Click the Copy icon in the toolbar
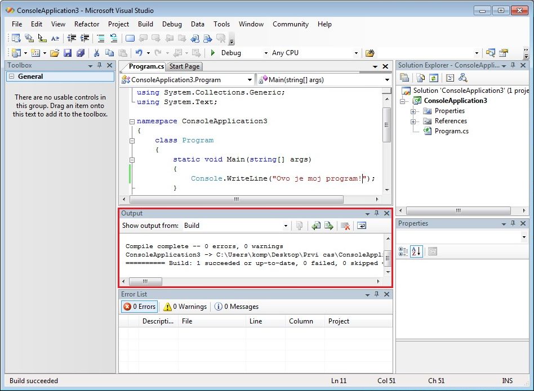Viewport: 534px width, 391px height. tap(109, 53)
